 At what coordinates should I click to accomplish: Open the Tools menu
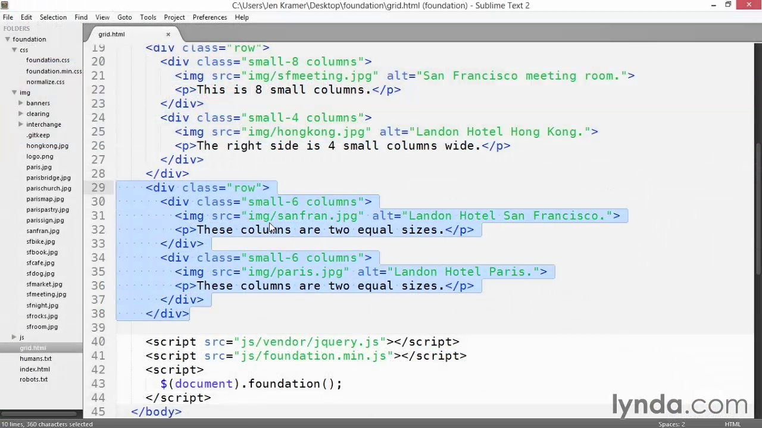point(148,17)
